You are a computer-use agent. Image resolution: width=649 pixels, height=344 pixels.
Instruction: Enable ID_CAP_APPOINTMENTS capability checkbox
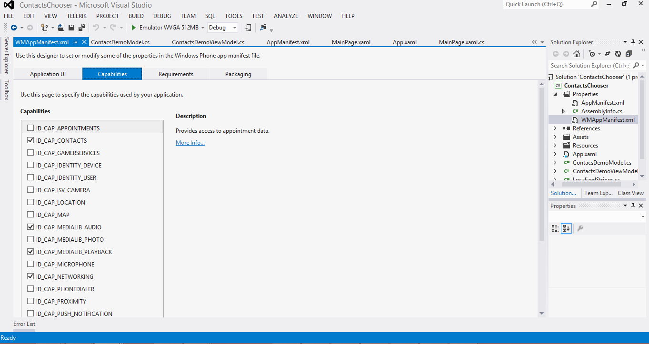click(30, 128)
